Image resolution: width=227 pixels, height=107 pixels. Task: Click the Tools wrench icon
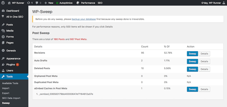pyautogui.click(x=3, y=77)
